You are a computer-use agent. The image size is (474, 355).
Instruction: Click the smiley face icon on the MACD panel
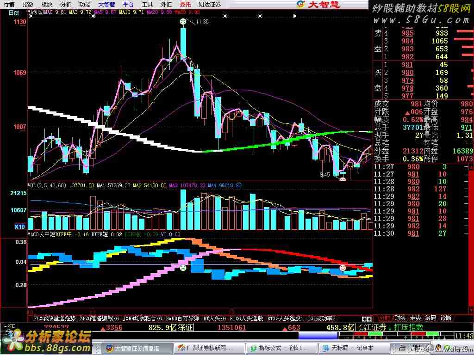coord(343,268)
